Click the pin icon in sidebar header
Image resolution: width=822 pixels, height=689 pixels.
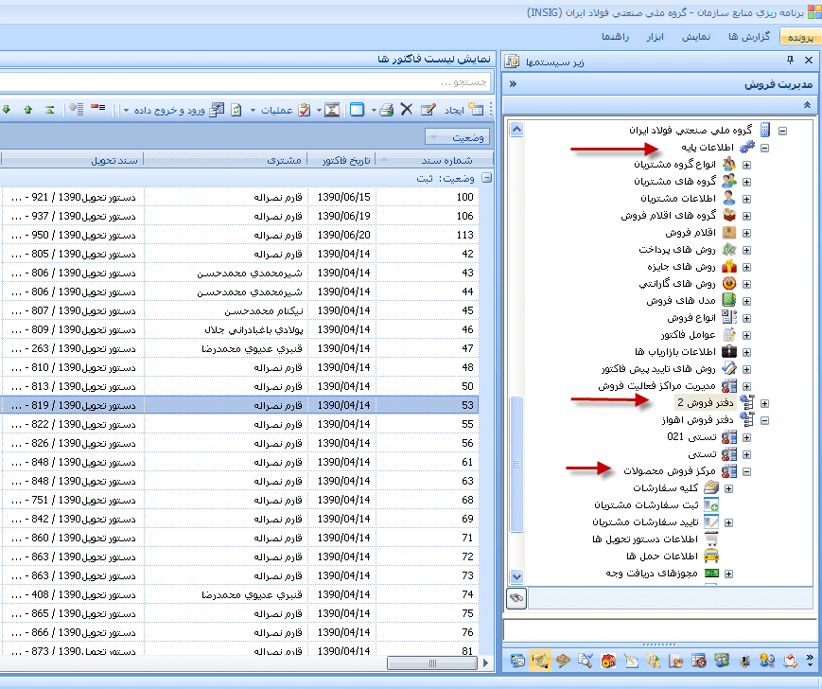(x=791, y=61)
